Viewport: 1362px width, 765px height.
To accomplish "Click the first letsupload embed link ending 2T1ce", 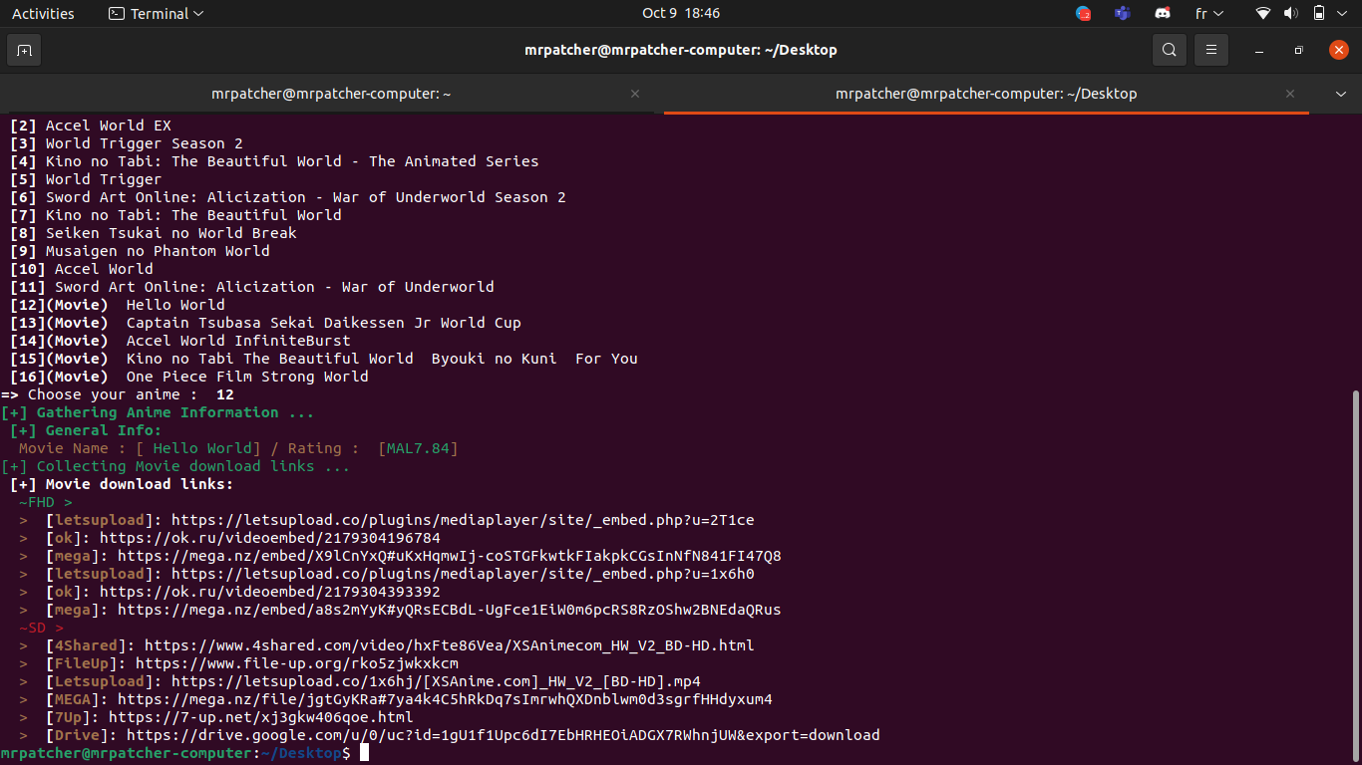I will tap(463, 520).
